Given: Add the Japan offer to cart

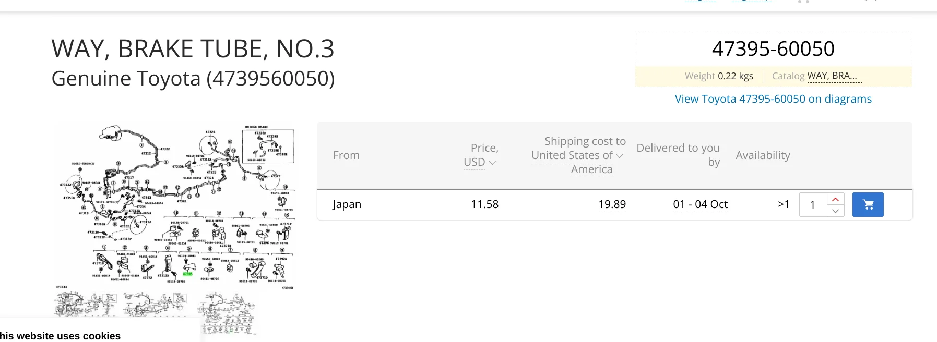Looking at the screenshot, I should pos(868,204).
